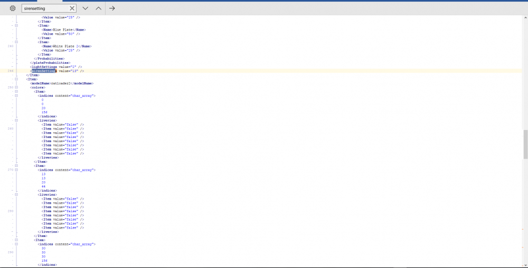Jump to the next search match
This screenshot has width=528, height=268.
(x=85, y=8)
